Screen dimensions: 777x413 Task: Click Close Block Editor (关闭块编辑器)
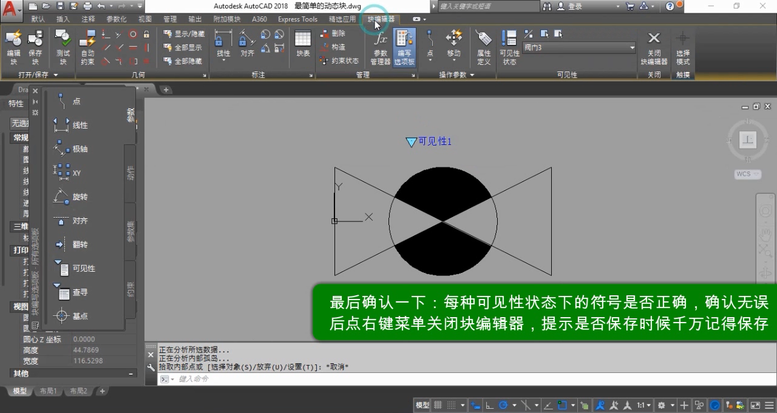click(x=654, y=47)
